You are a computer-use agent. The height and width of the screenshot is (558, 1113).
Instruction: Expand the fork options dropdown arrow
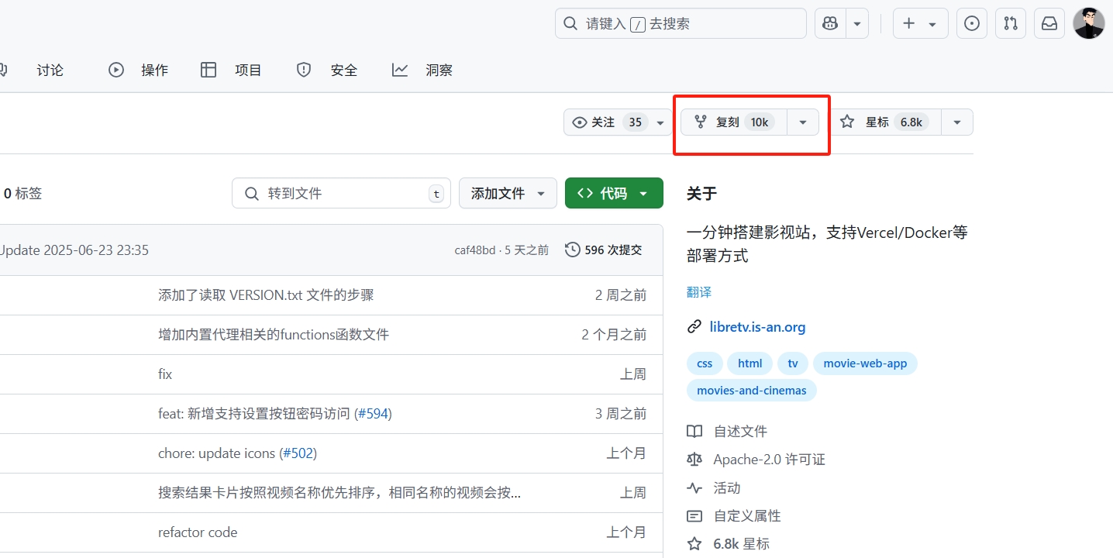point(803,122)
